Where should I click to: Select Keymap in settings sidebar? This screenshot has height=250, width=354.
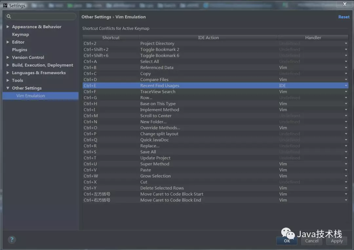[20, 34]
